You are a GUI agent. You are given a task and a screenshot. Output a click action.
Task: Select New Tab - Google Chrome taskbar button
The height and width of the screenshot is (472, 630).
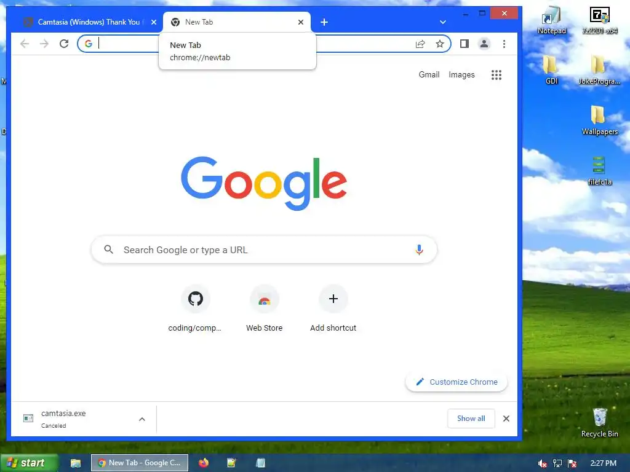(x=140, y=463)
